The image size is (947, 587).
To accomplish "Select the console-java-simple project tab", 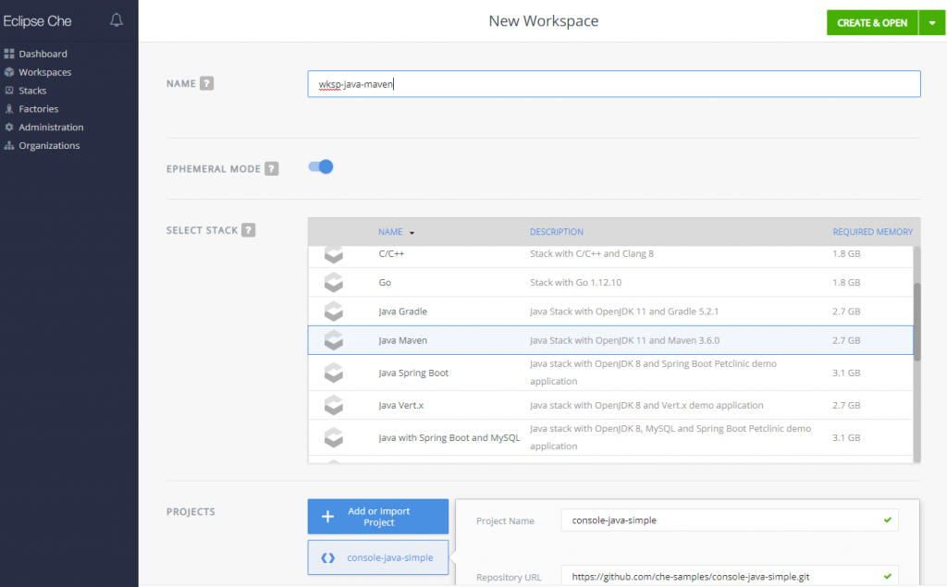I will click(x=377, y=557).
